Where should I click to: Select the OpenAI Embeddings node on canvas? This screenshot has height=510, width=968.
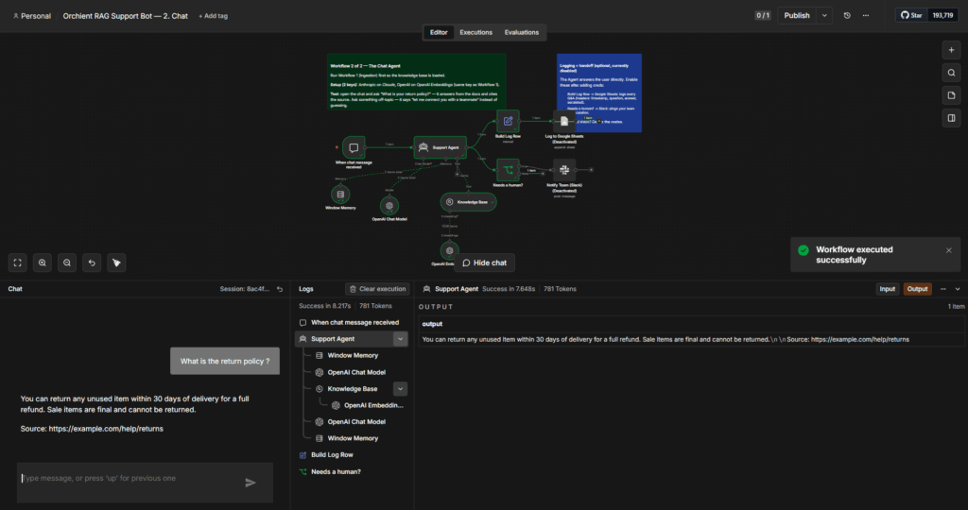tap(449, 251)
